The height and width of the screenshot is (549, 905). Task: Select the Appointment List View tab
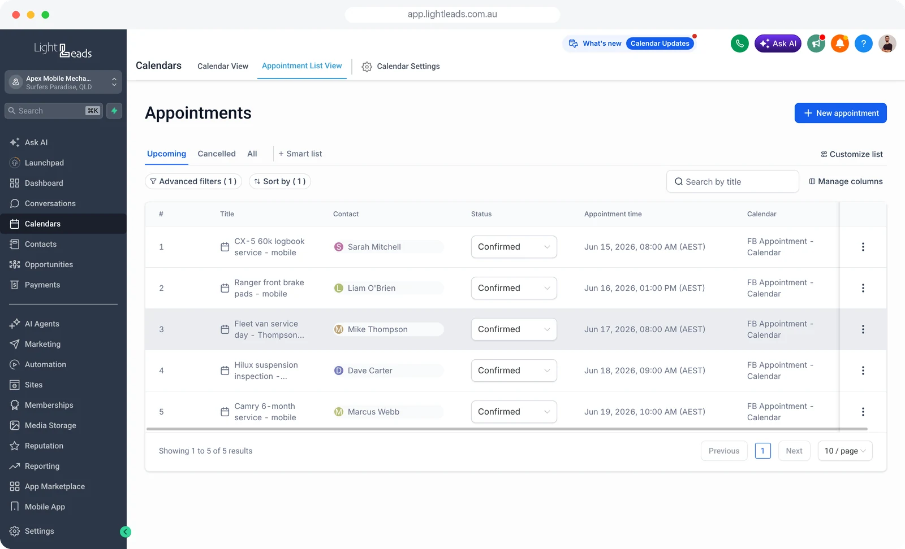pos(301,66)
